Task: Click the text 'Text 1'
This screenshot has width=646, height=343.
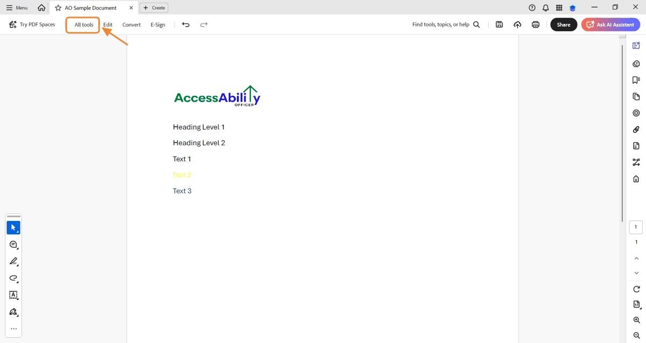Action: 182,159
